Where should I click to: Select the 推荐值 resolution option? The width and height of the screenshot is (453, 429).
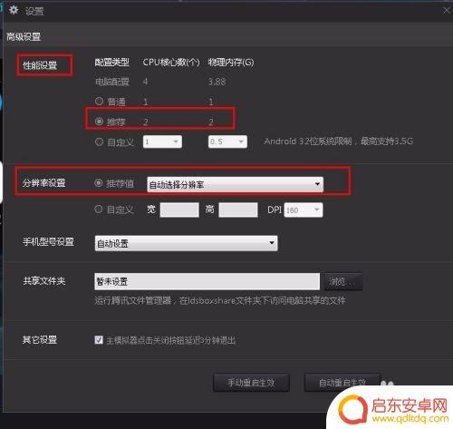pyautogui.click(x=99, y=182)
